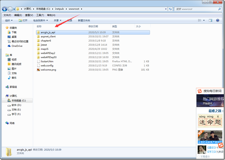Expand the 组织 toolbar dropdown
Screen dimensions: 225x160
pos(9,20)
